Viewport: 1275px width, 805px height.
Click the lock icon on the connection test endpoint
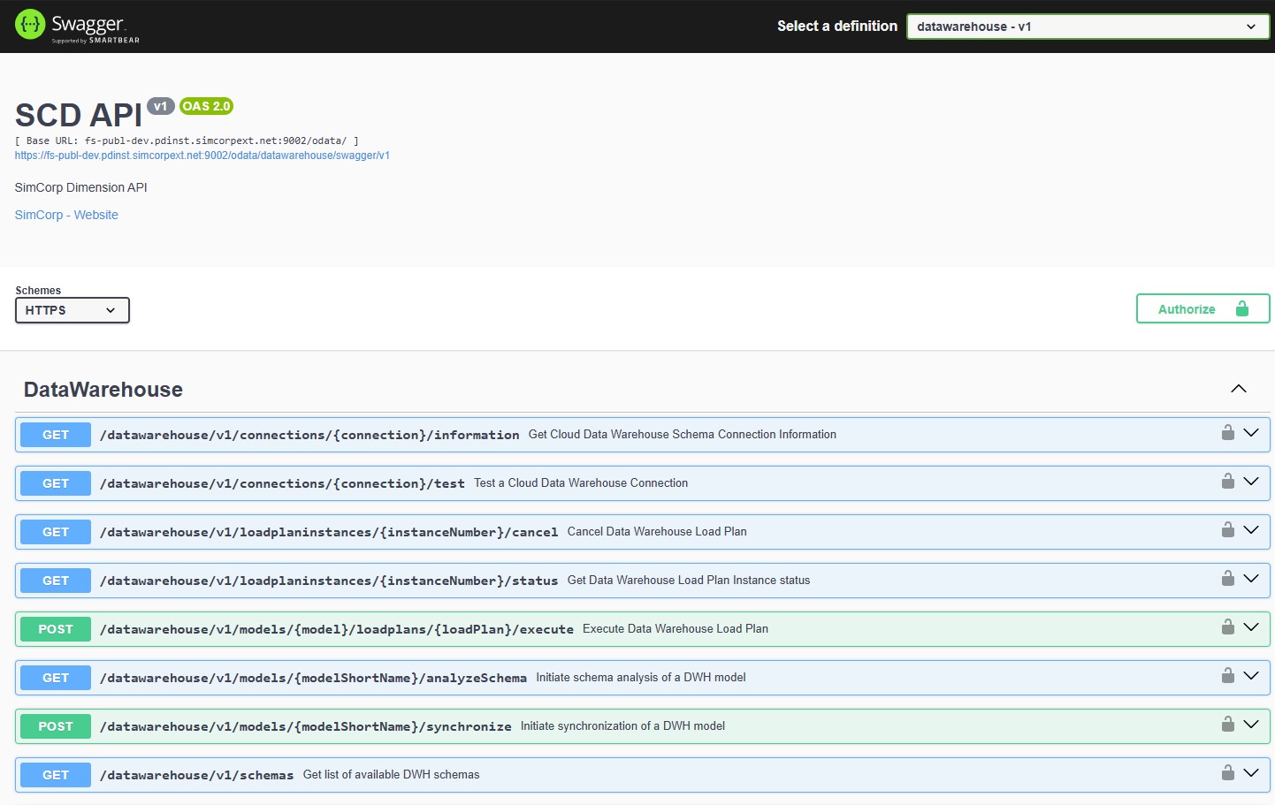click(x=1228, y=482)
